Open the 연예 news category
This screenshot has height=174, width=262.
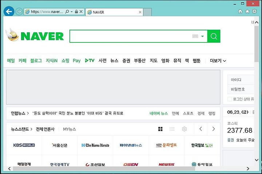click(x=175, y=113)
